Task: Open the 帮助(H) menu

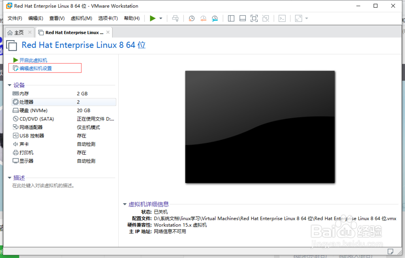Action: coord(132,18)
